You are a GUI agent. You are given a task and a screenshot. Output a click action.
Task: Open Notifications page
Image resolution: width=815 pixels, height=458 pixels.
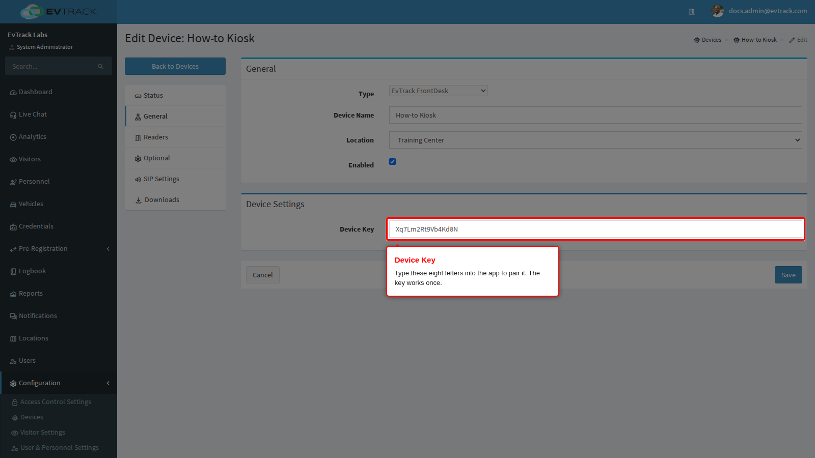[x=59, y=316]
